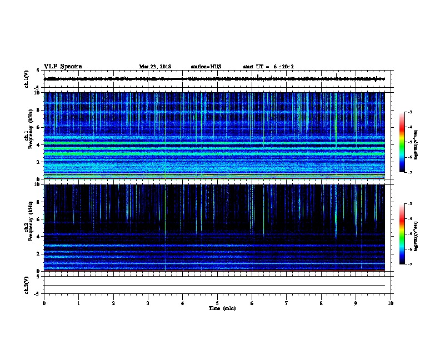Image resolution: width=440 pixels, height=340 pixels.
Task: Click time axis tick label "9"
Action: [356, 303]
